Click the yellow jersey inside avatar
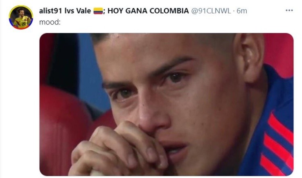 tap(22, 22)
